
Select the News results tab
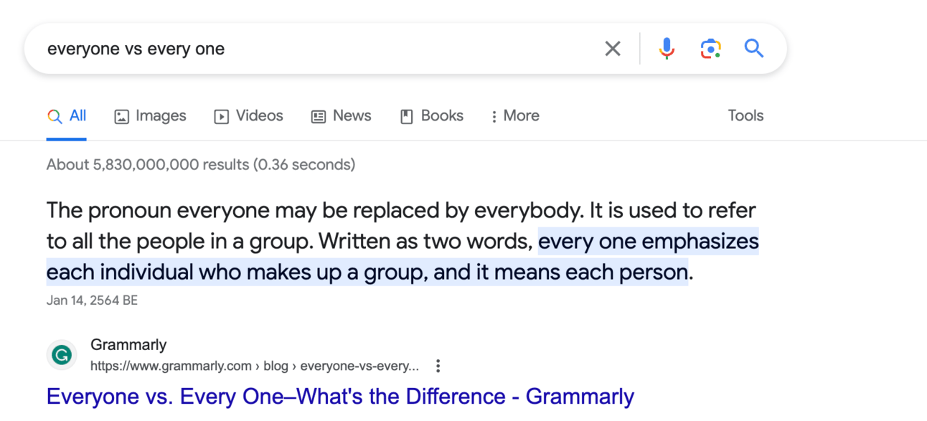[341, 115]
